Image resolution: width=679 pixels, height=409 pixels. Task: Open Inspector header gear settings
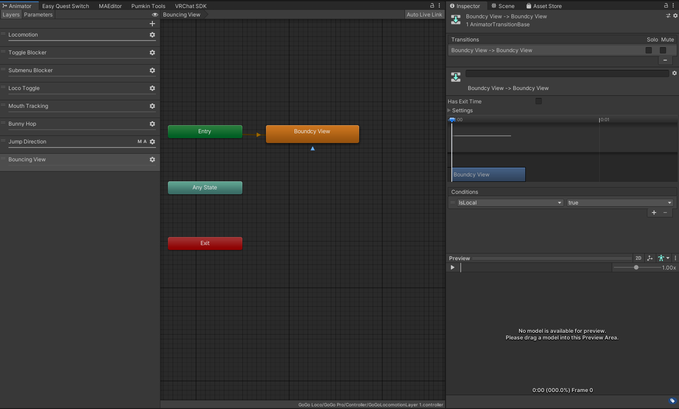coord(675,16)
